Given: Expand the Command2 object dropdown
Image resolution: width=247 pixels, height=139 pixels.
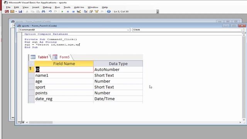Looking at the screenshot, I should (x=128, y=30).
